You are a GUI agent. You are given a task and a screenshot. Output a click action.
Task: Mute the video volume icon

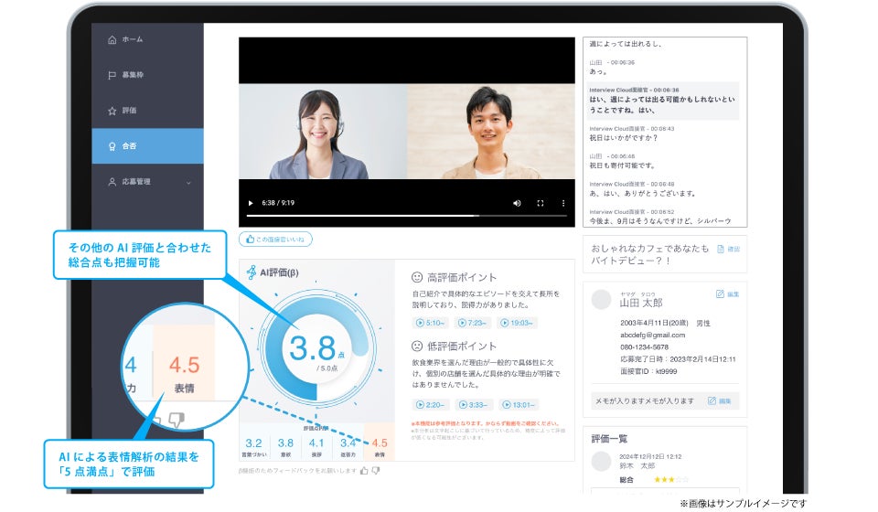517,203
